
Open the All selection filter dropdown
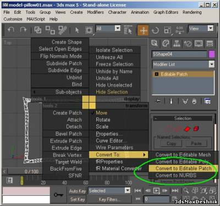click(108, 29)
